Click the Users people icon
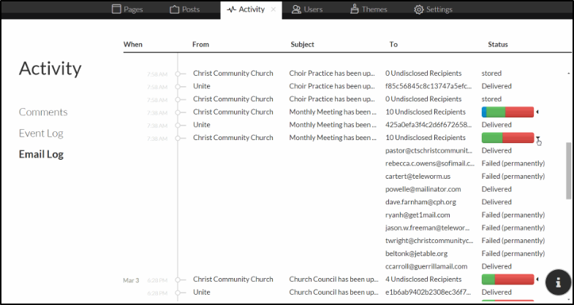The width and height of the screenshot is (574, 305). (x=296, y=9)
